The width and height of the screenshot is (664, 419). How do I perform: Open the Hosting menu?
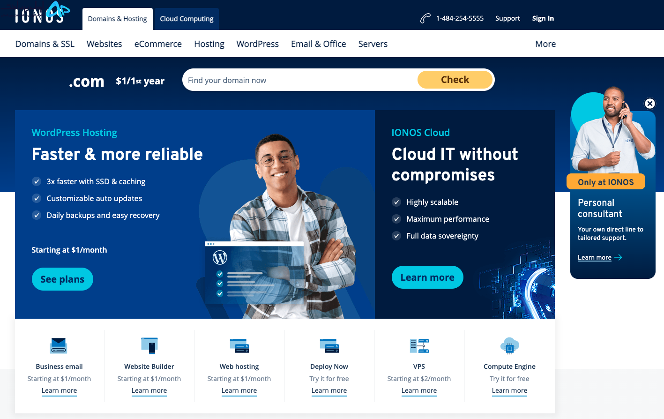click(209, 44)
